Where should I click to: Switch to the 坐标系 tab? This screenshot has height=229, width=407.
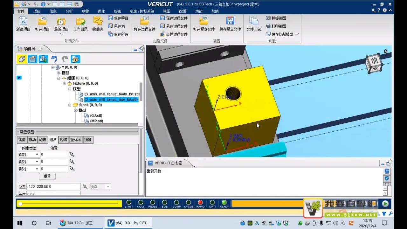[x=76, y=140]
